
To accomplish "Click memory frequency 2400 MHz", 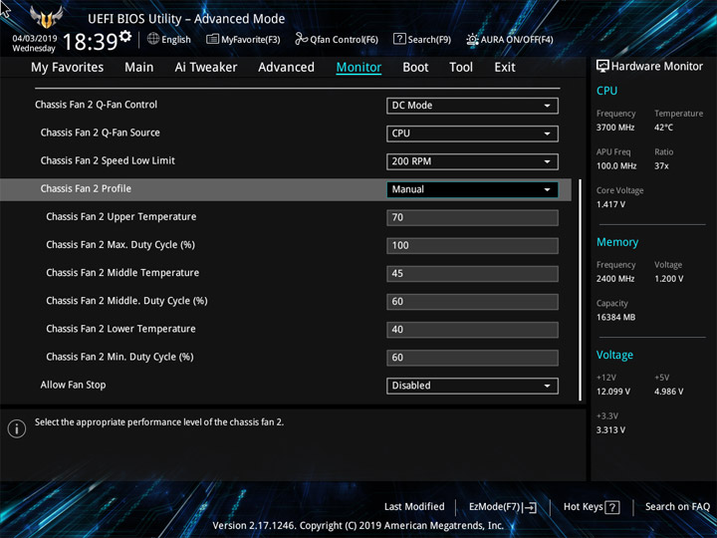I will point(615,279).
